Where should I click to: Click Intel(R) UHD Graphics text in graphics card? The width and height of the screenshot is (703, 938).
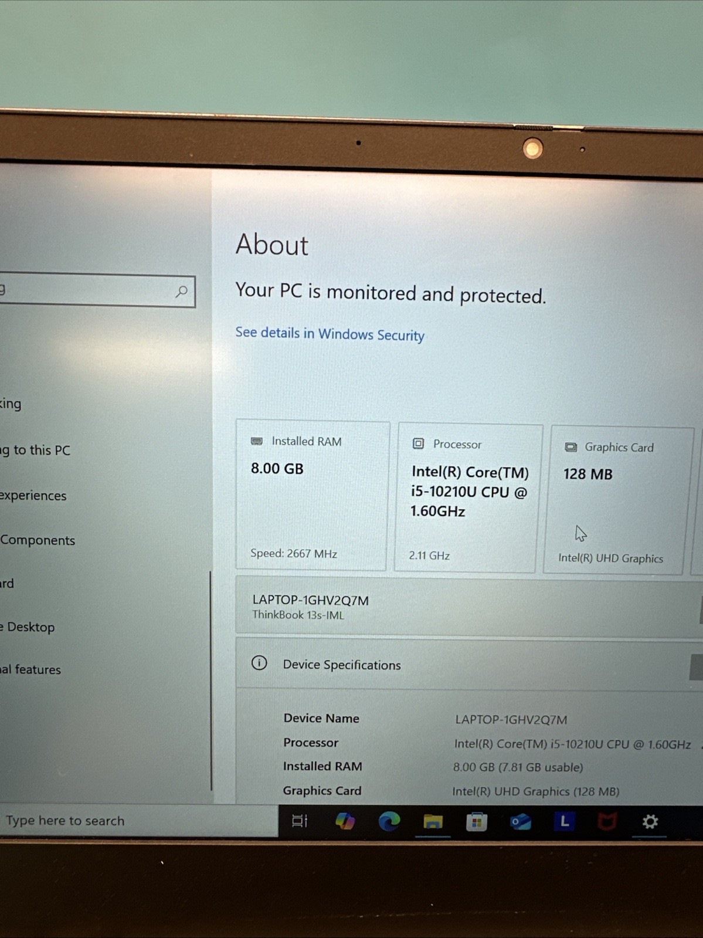point(610,558)
